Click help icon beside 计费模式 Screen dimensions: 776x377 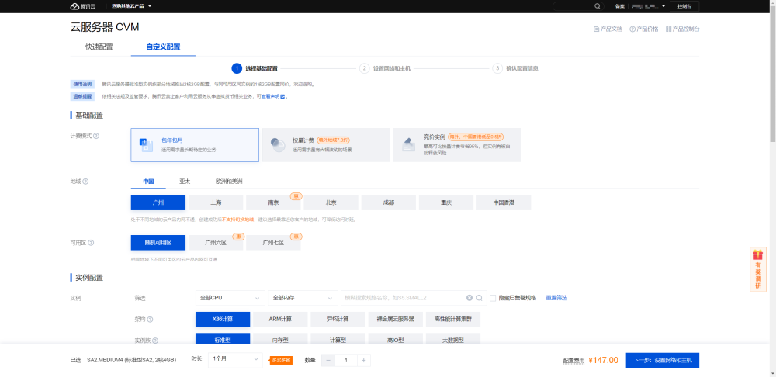tap(96, 136)
